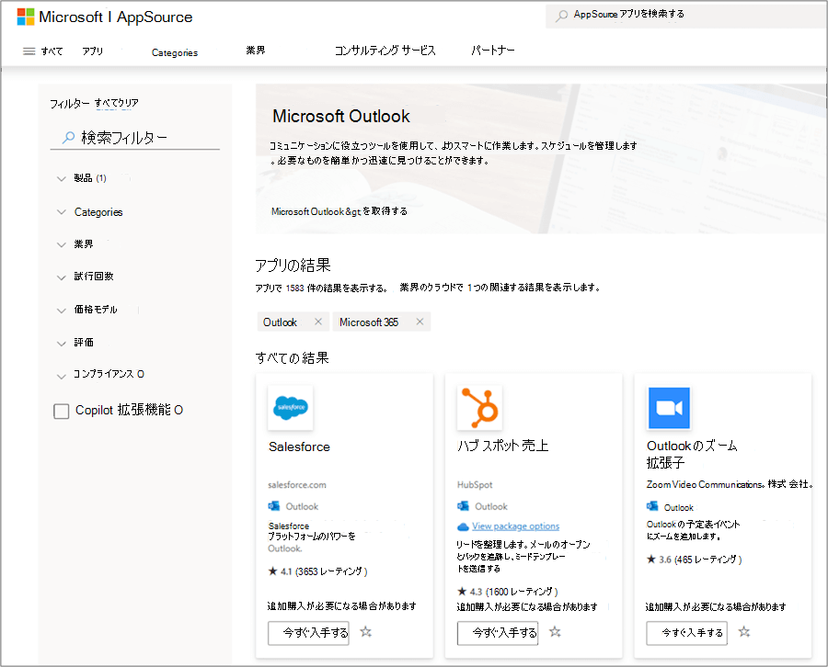Remove the Outlook filter chip
The image size is (828, 667).
[x=318, y=322]
